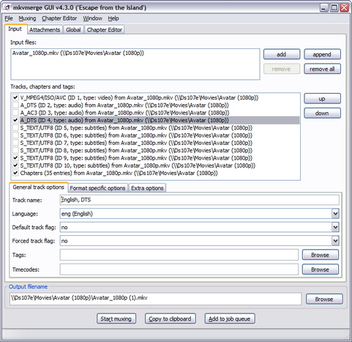The image size is (352, 342).
Task: Select Avatar_1080p.mkv in Input files list
Action: (78, 53)
